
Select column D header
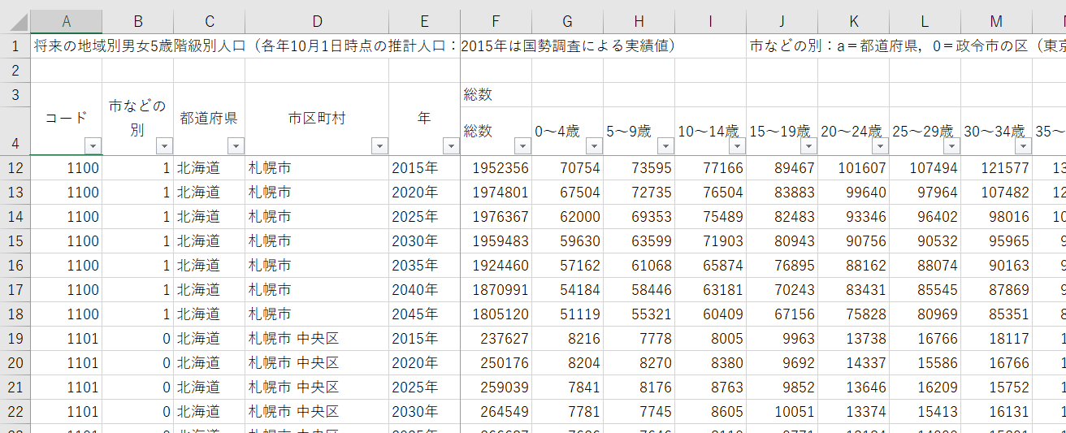pyautogui.click(x=317, y=21)
